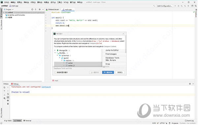
Task: Click the Run play icon in toolbar
Action: point(175,6)
